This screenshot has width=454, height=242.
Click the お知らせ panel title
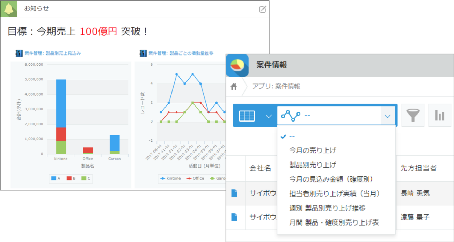pyautogui.click(x=36, y=9)
